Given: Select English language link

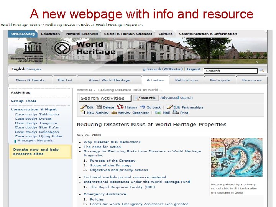Looking at the screenshot, I should tap(18, 69).
